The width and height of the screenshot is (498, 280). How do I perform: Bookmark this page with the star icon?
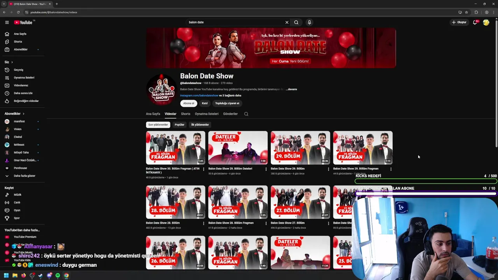pyautogui.click(x=466, y=12)
